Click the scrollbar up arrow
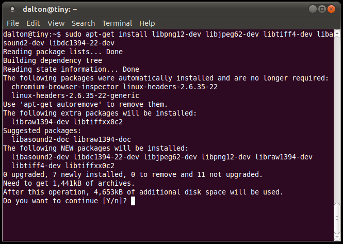 [x=338, y=33]
